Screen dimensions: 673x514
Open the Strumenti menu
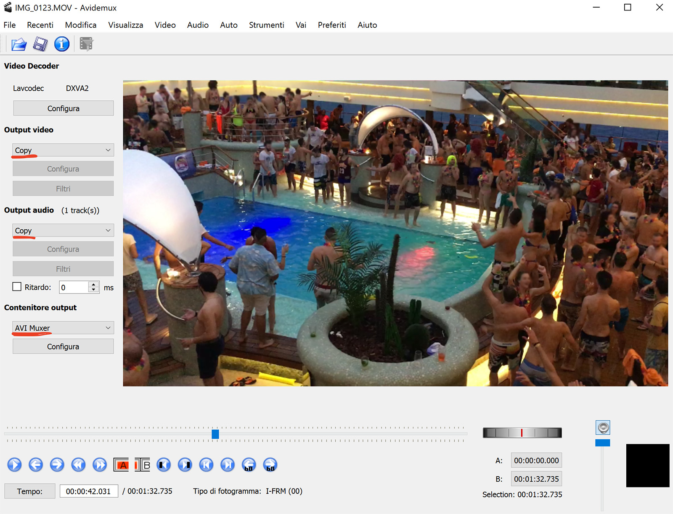266,25
